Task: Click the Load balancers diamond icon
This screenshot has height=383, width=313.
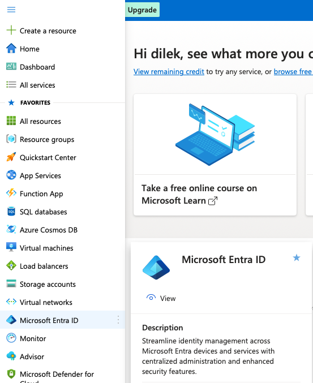Action: click(11, 265)
